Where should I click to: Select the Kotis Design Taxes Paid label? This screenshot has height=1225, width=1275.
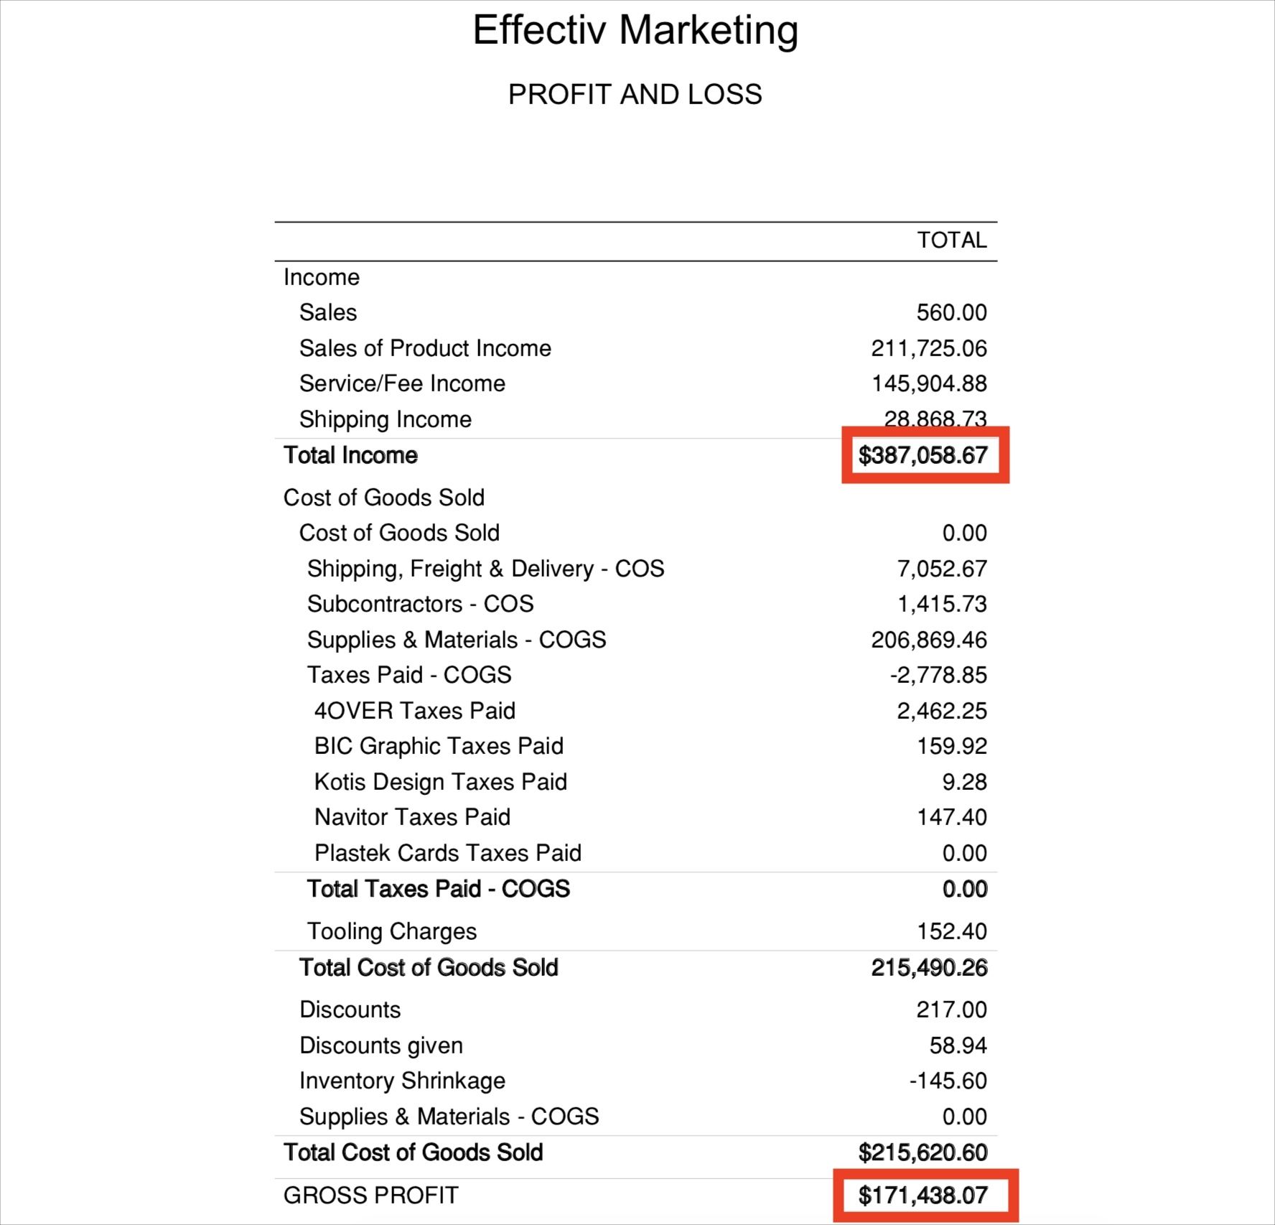point(441,781)
